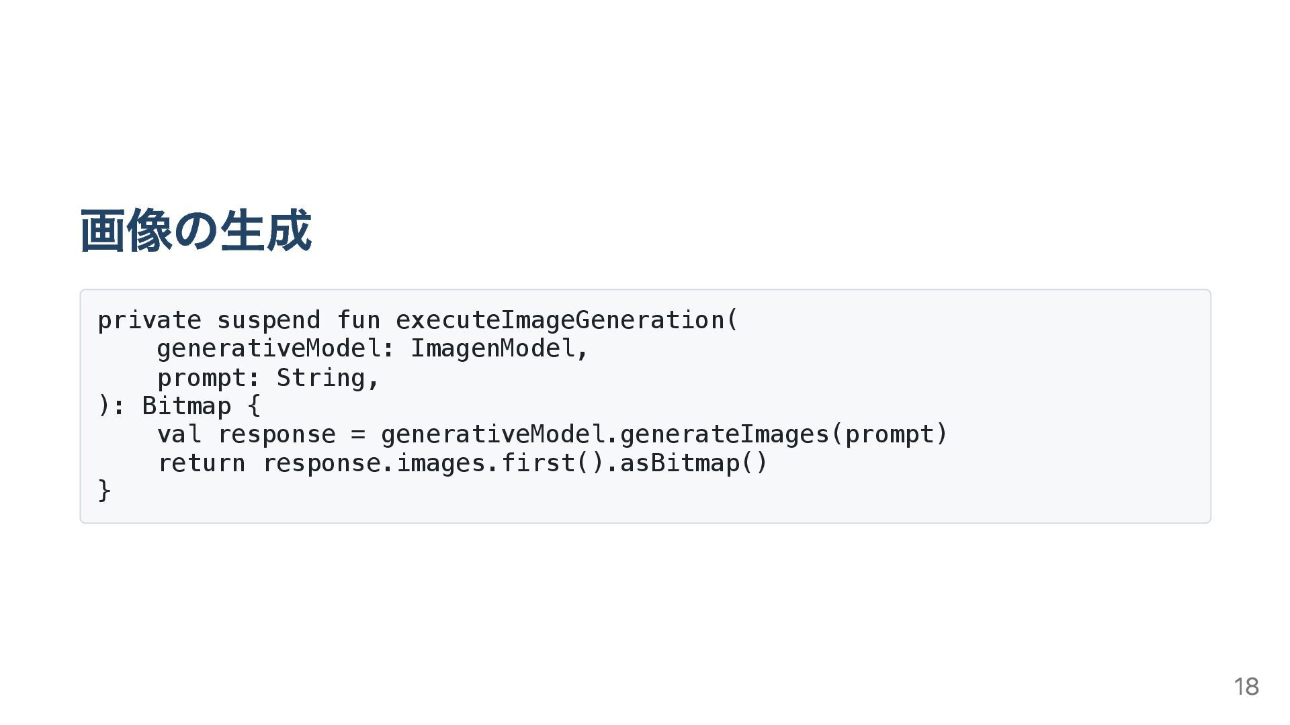Image resolution: width=1290 pixels, height=725 pixels.
Task: Click the generativeModel parameter declaration
Action: [x=269, y=349]
